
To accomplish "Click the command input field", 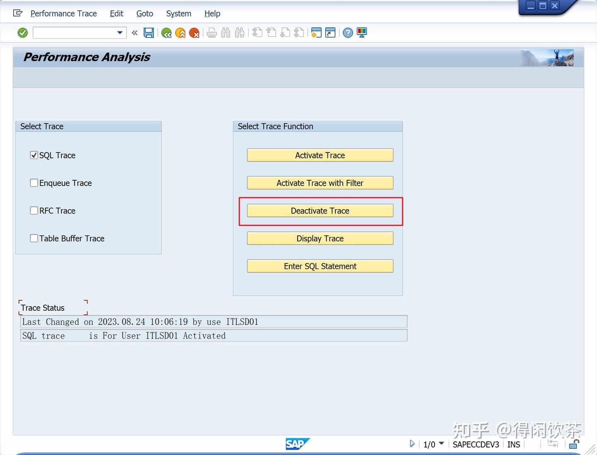I will [74, 33].
